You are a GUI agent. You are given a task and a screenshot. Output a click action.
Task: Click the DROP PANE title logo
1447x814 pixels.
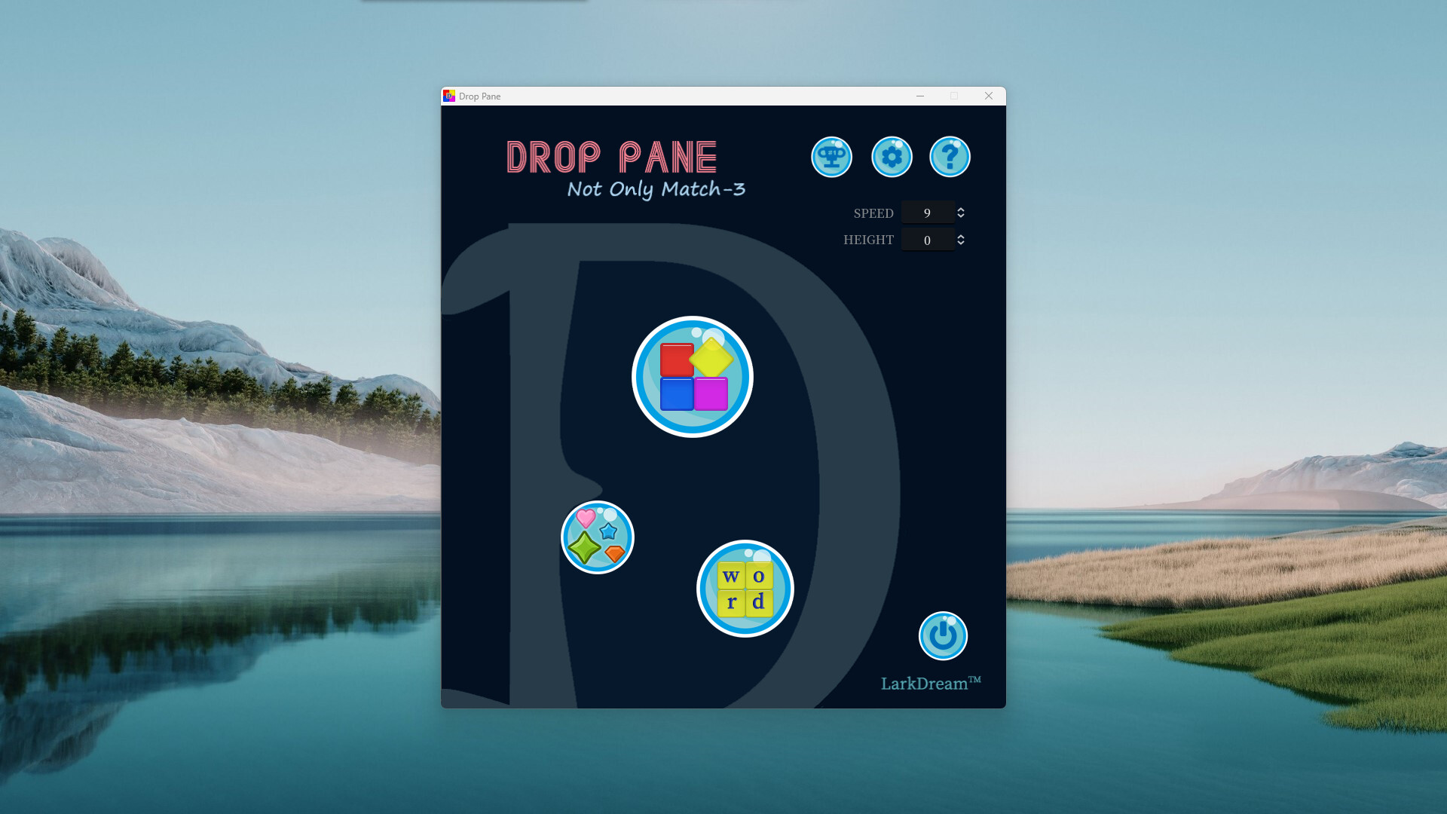pyautogui.click(x=610, y=157)
